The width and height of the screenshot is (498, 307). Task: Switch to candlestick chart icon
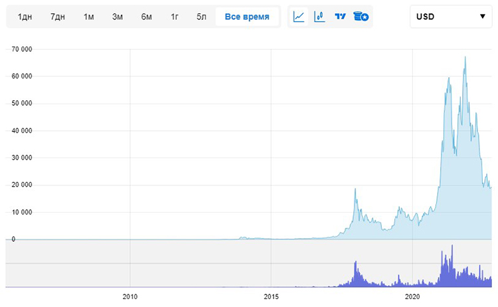tap(319, 17)
